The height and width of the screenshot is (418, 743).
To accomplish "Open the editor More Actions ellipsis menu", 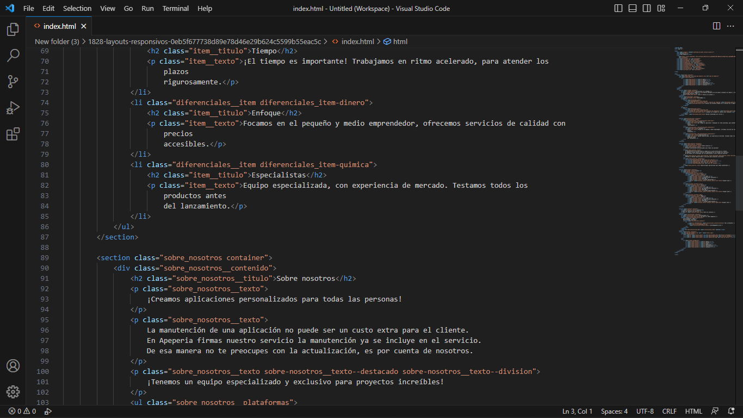I will [730, 26].
